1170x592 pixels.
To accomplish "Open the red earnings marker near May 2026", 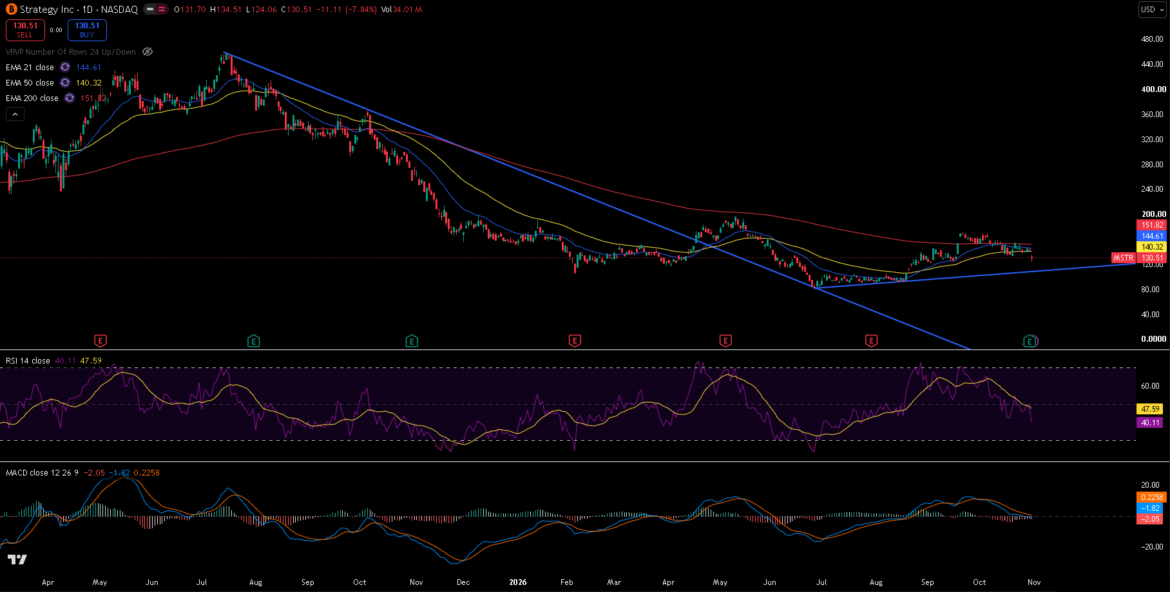I will (x=725, y=341).
